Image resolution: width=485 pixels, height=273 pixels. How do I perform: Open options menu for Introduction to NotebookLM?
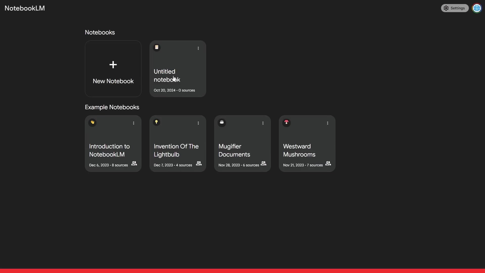coord(134,123)
